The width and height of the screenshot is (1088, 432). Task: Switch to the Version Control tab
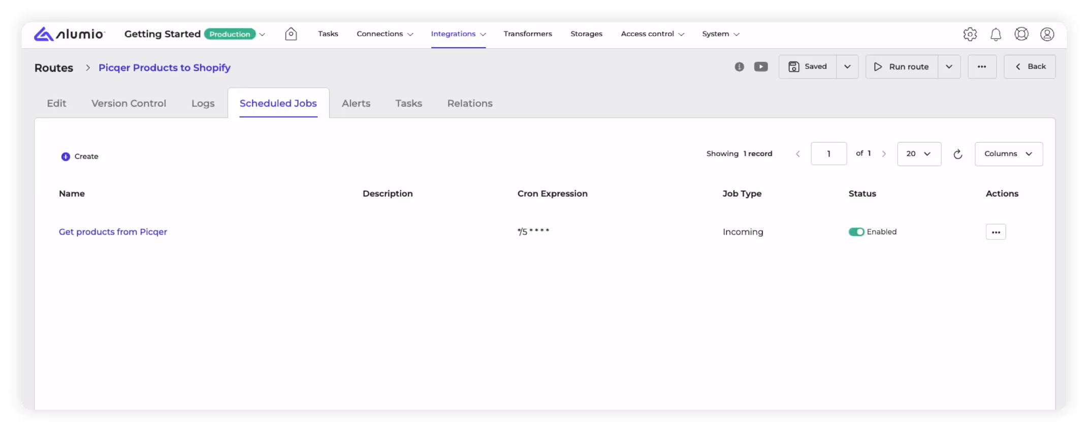click(129, 103)
